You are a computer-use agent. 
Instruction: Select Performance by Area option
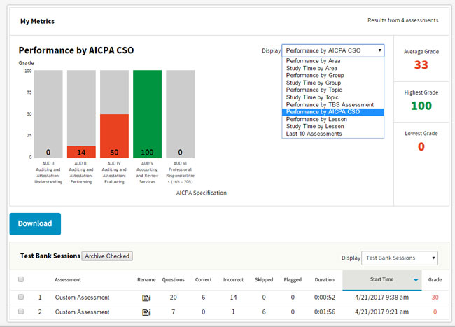(x=332, y=61)
